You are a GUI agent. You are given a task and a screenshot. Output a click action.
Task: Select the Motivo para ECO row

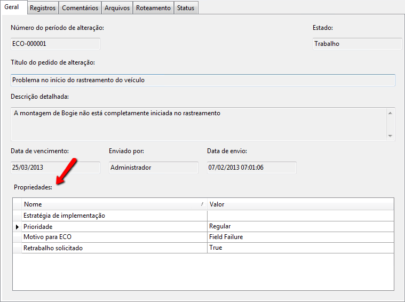tap(203, 237)
